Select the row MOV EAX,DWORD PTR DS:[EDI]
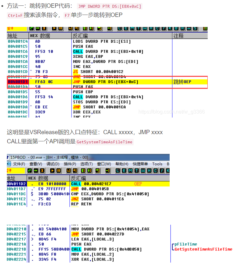 click(x=107, y=62)
